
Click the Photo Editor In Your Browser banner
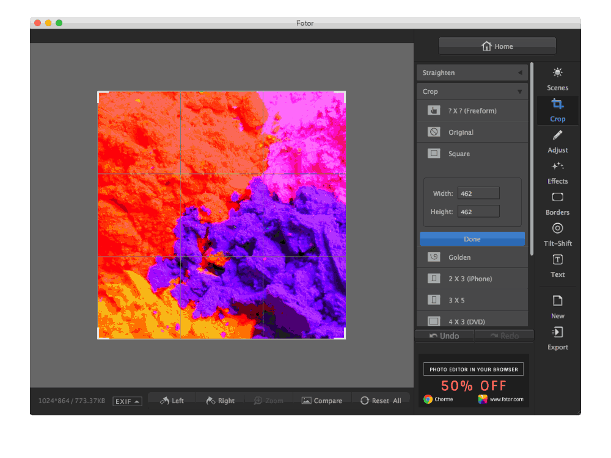click(x=474, y=369)
